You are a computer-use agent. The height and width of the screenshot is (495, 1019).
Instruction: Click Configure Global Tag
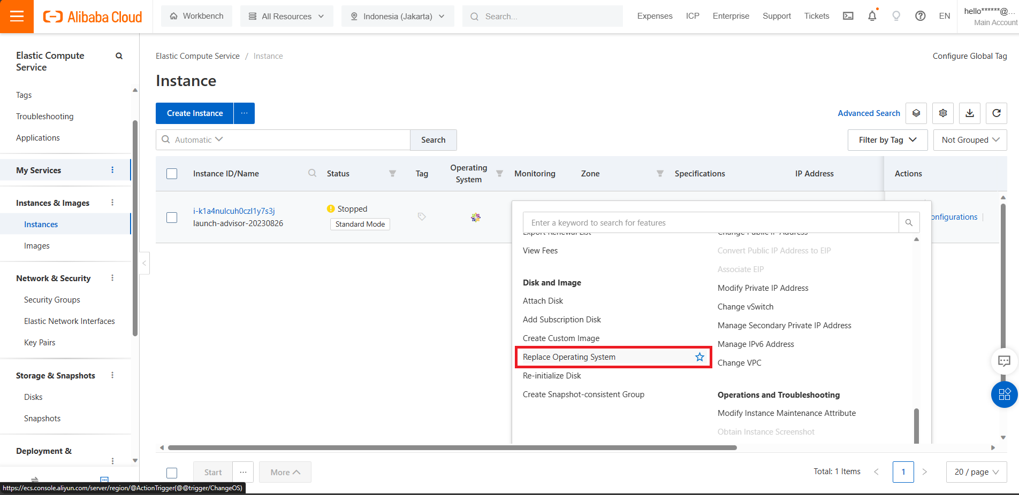tap(969, 56)
